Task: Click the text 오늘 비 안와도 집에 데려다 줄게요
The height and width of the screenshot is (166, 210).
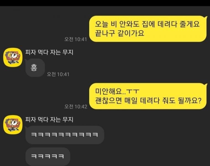Action: pyautogui.click(x=147, y=24)
